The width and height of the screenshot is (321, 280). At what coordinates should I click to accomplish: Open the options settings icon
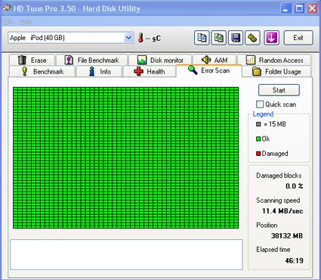[252, 38]
